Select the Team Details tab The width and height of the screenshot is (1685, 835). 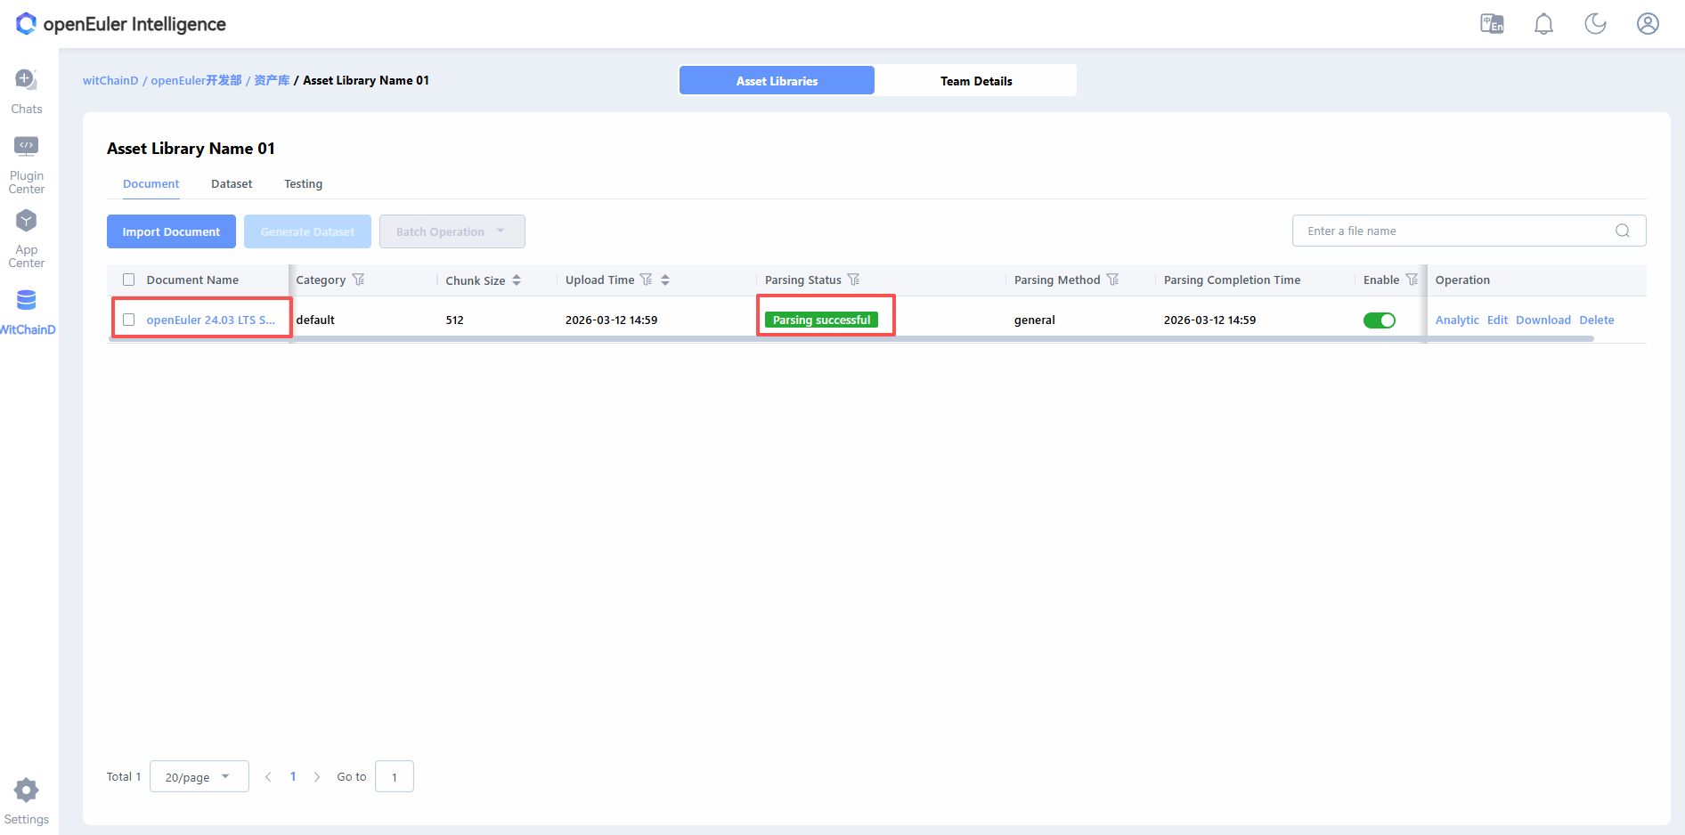point(976,80)
